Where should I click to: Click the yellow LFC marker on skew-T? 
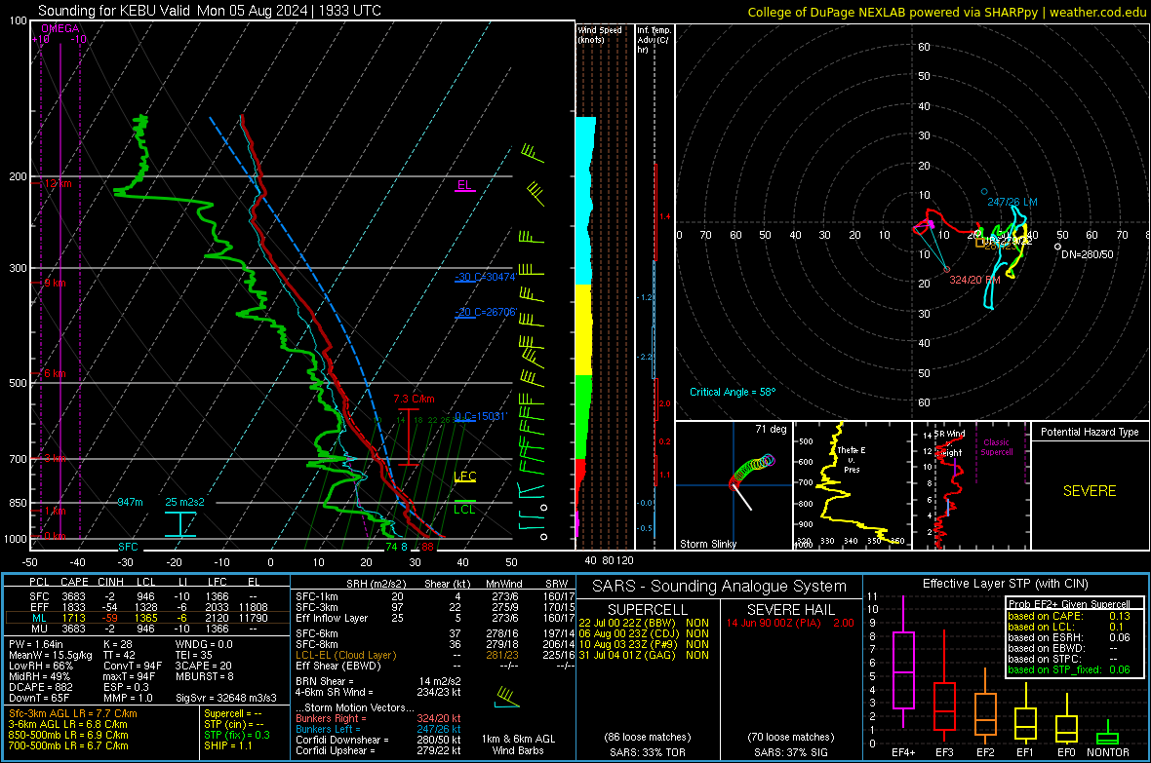pyautogui.click(x=464, y=477)
